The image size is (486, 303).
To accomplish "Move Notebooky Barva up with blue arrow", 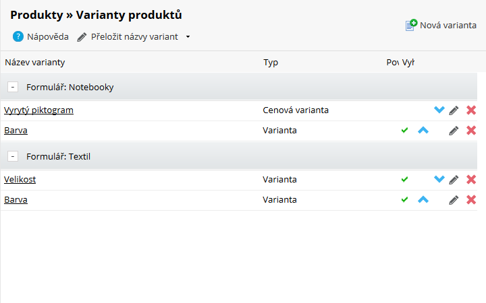I will coord(423,130).
